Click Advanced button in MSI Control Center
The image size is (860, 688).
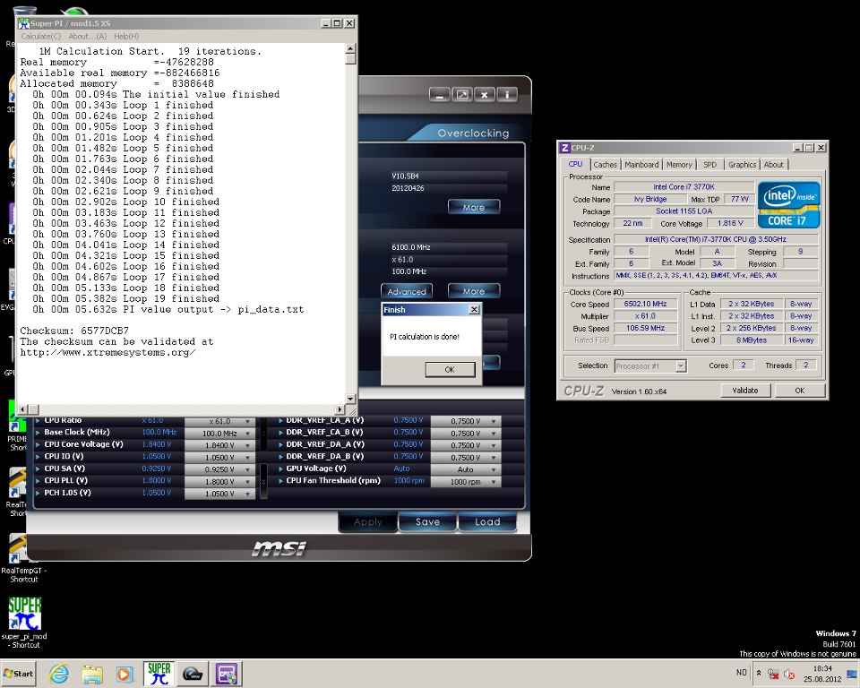coord(407,291)
